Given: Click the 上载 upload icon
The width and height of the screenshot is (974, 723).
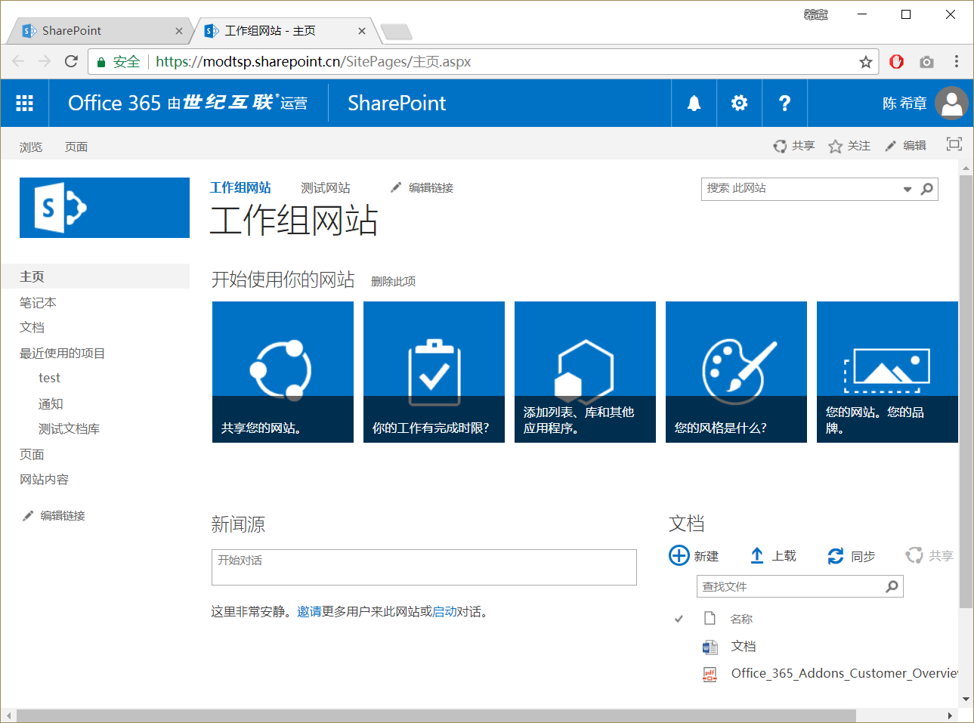Looking at the screenshot, I should pyautogui.click(x=756, y=555).
